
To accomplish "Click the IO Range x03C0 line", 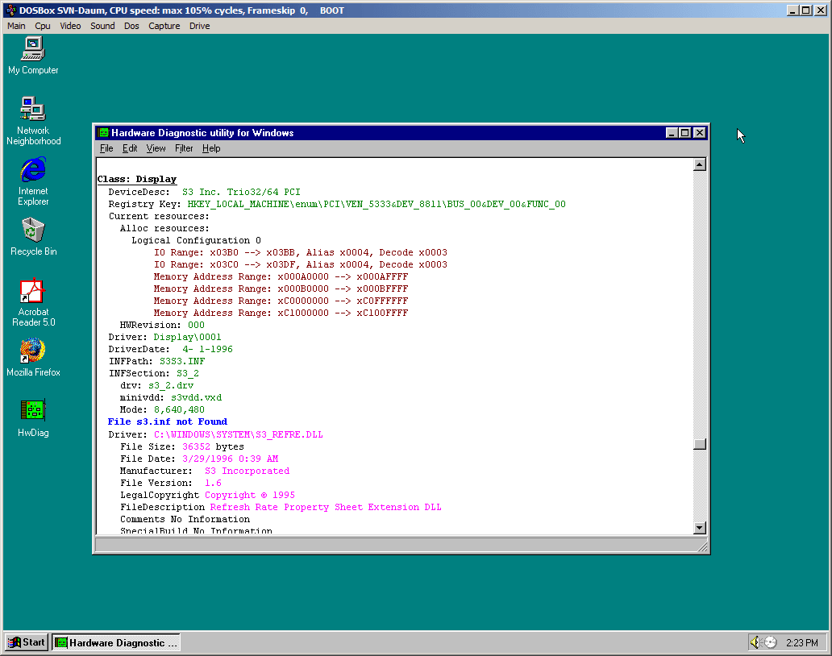I will click(x=301, y=264).
